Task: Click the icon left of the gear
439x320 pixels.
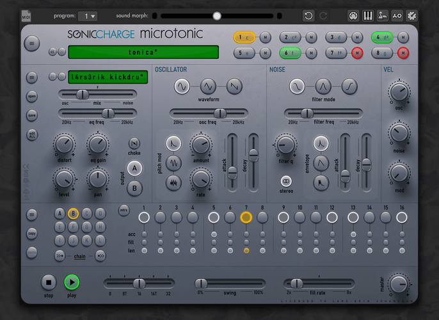Action: [x=397, y=15]
